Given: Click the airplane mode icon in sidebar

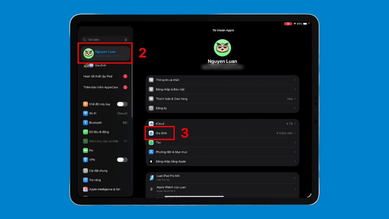Looking at the screenshot, I should 86,104.
